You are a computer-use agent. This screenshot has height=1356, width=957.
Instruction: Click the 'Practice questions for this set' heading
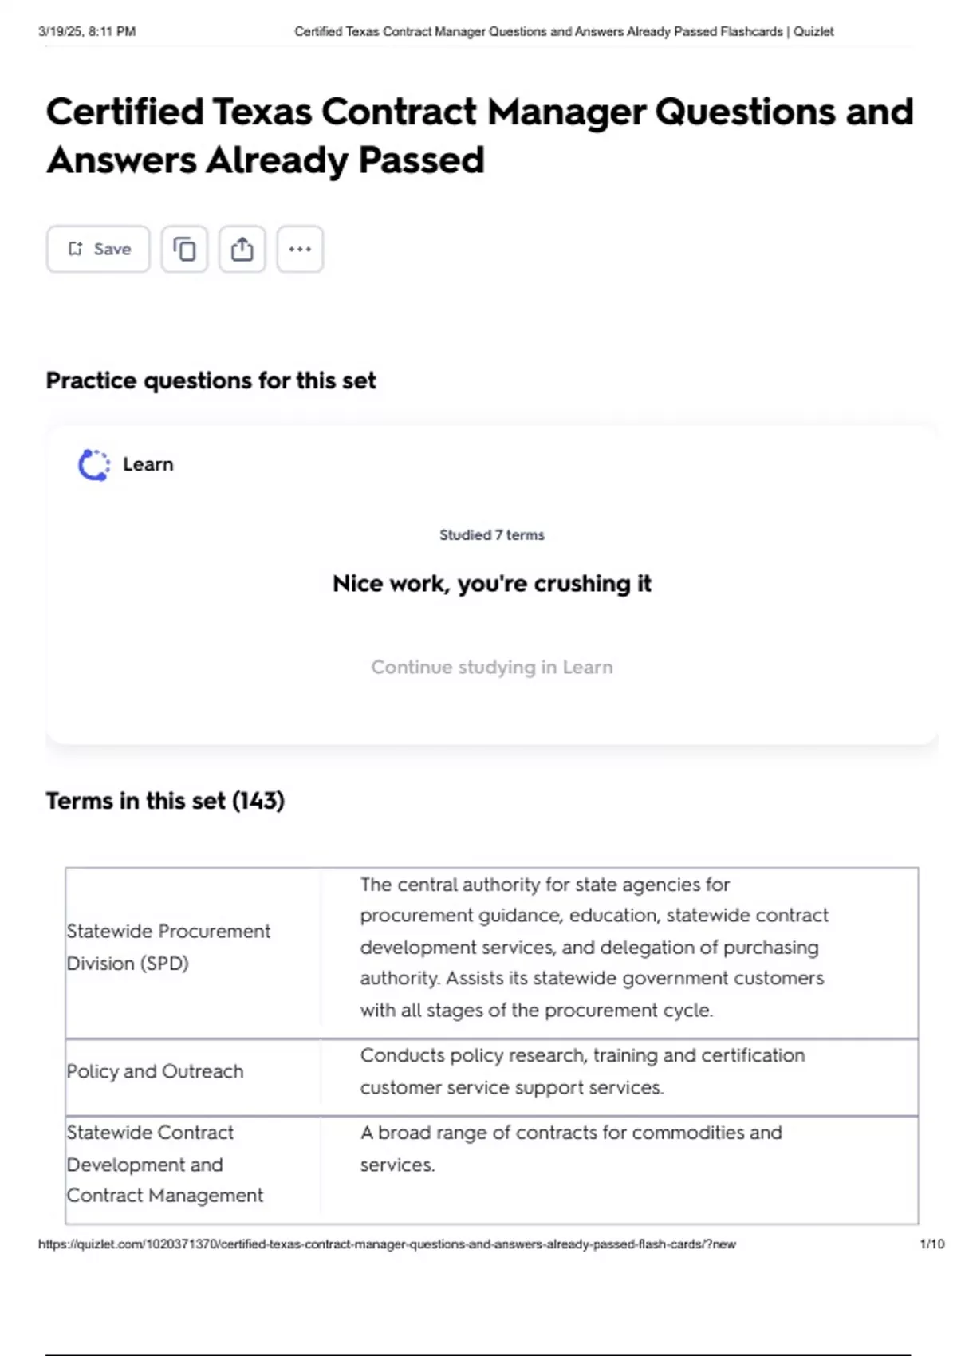(x=211, y=380)
